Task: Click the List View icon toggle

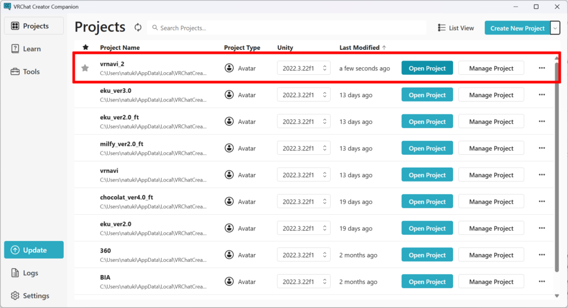Action: pos(442,28)
